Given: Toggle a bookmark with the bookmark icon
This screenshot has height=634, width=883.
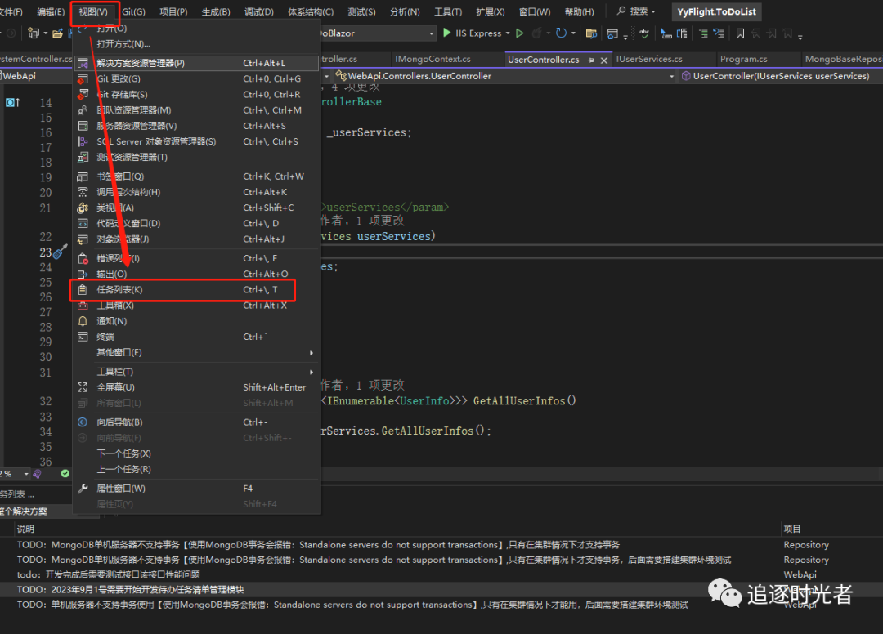Looking at the screenshot, I should (740, 33).
